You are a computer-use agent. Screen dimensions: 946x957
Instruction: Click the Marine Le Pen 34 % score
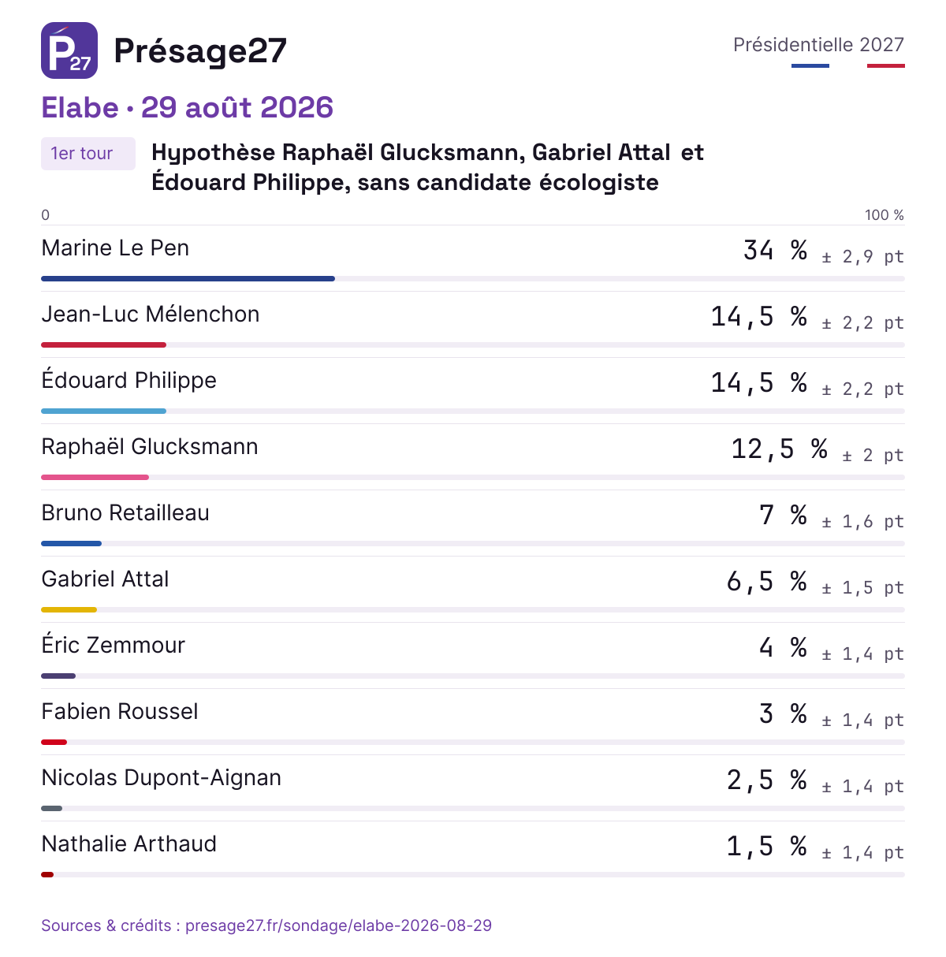[776, 251]
